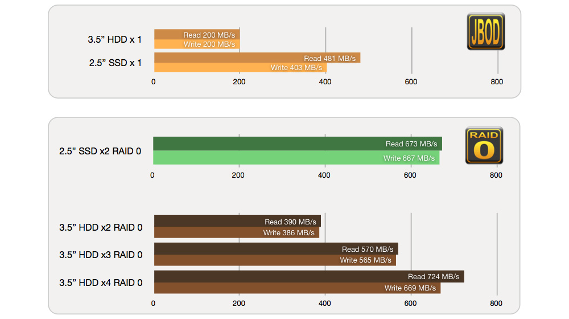Viewport: 569px width, 319px height.
Task: Click the Write 386 MB/s bar
Action: coord(236,232)
